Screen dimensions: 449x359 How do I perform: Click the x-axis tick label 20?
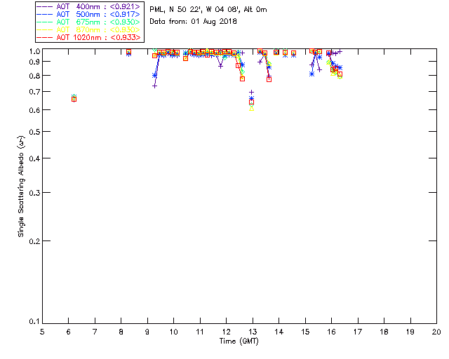pos(436,332)
